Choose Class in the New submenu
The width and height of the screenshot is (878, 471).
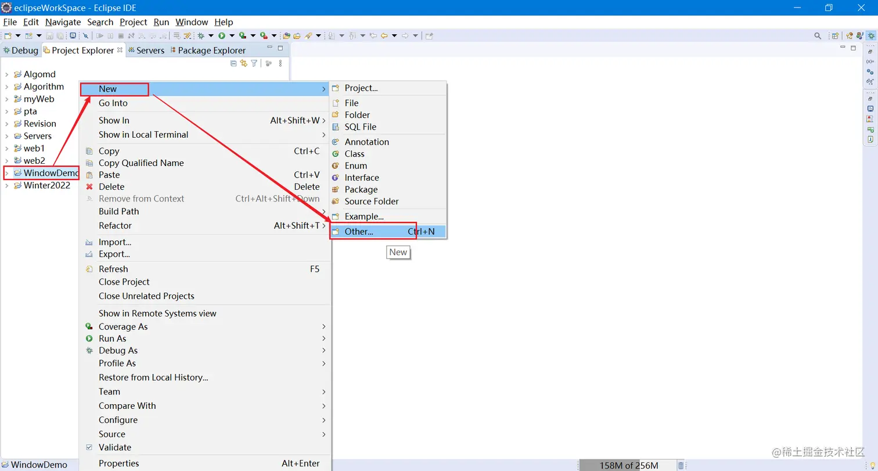point(388,154)
